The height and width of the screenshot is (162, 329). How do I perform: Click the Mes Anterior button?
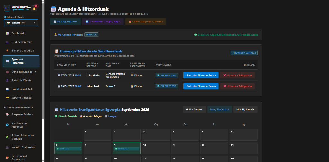(194, 109)
